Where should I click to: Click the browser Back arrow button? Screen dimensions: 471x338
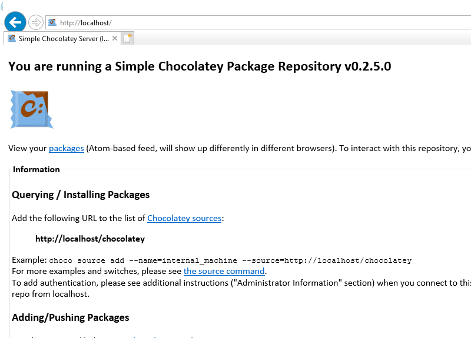pyautogui.click(x=15, y=22)
